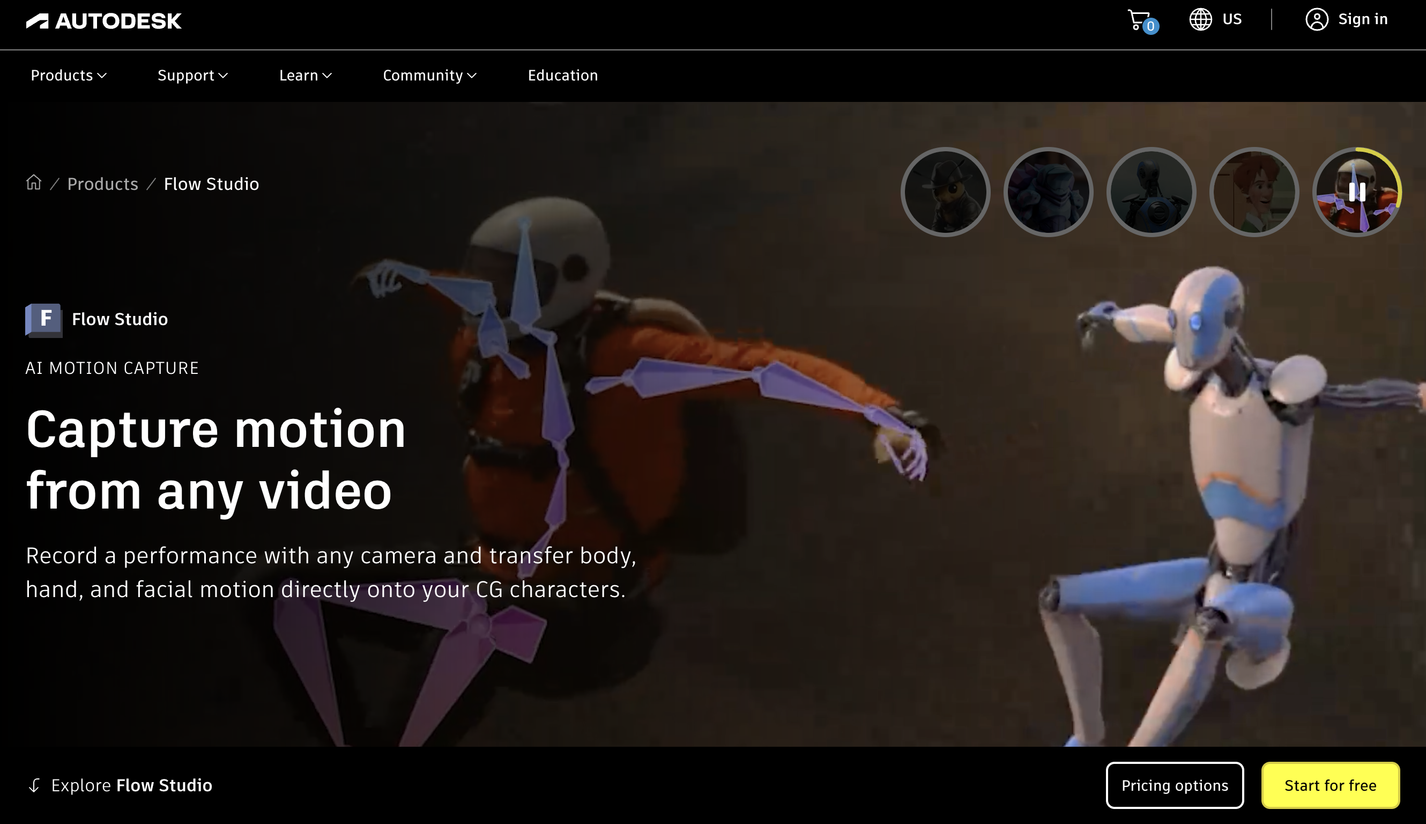
Task: Click the Autodesk logo
Action: 103,21
